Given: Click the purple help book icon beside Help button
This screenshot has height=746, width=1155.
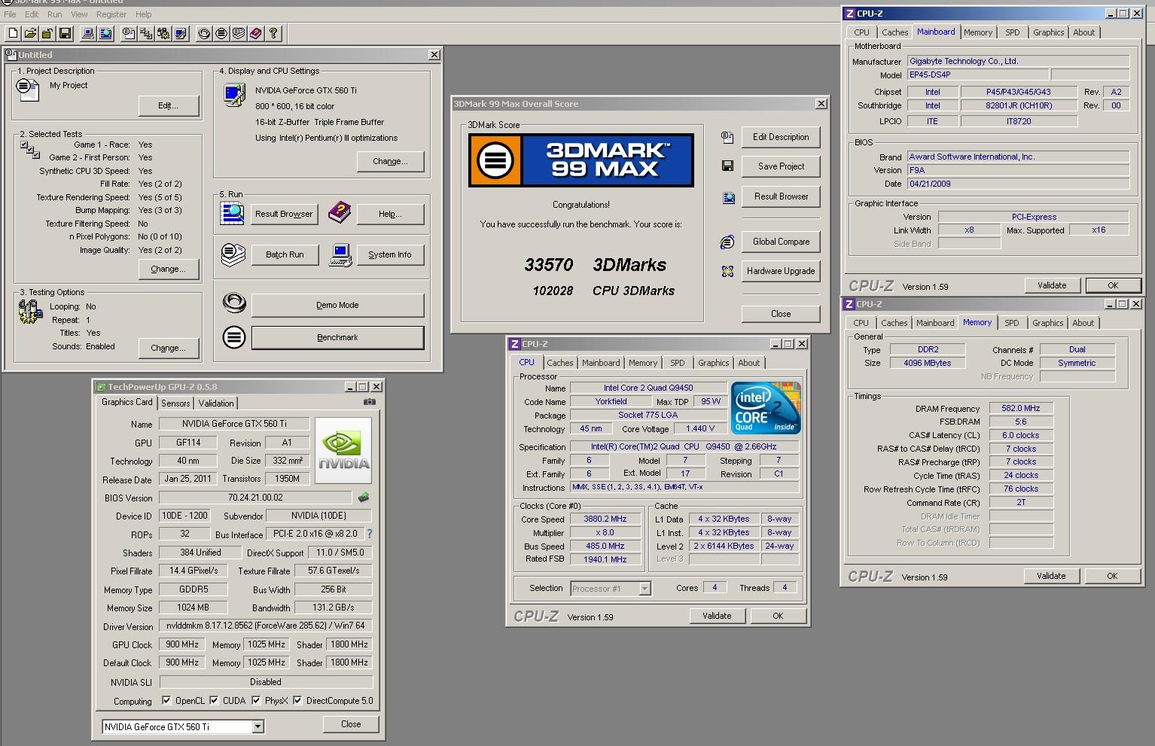Looking at the screenshot, I should [340, 212].
